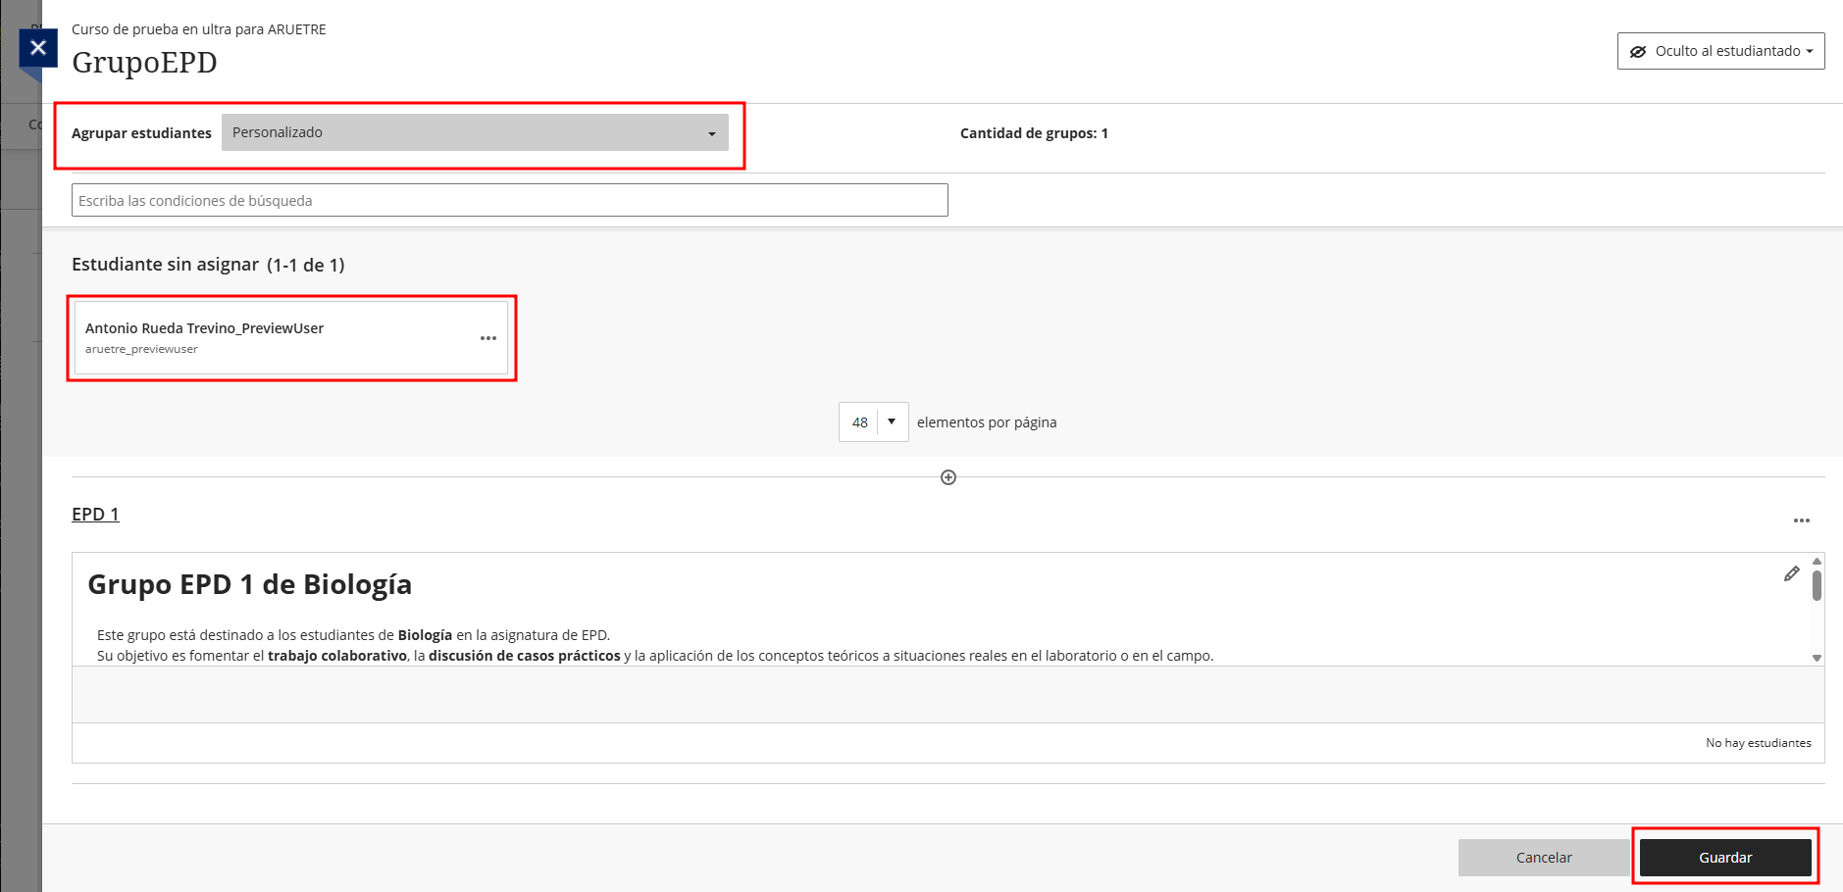This screenshot has width=1843, height=892.
Task: Focus the search conditions text field
Action: 509,200
